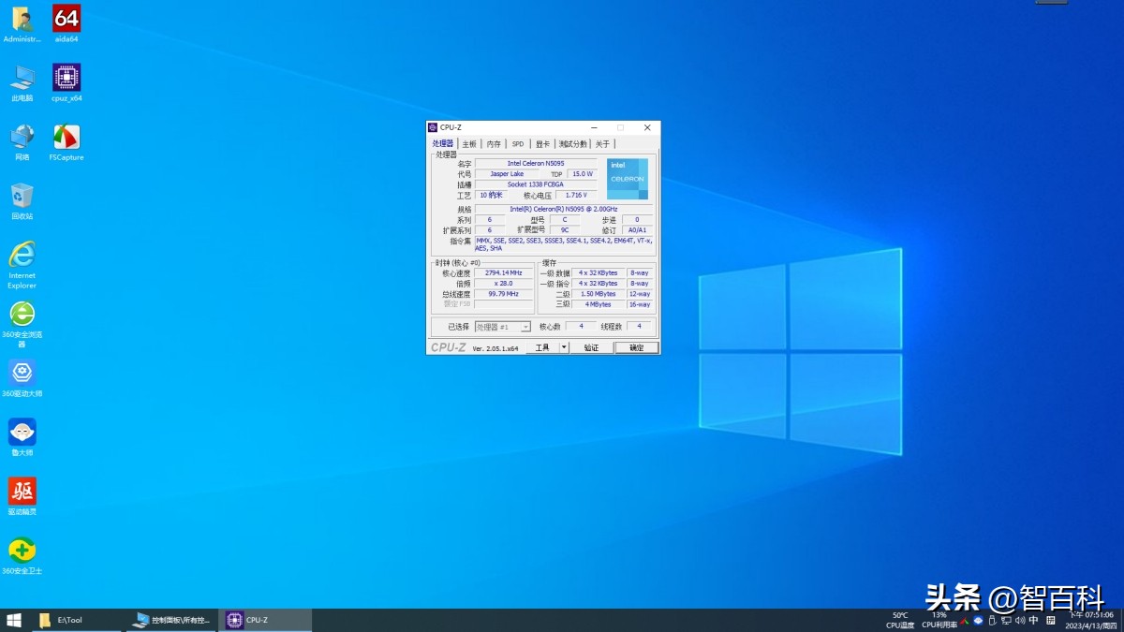This screenshot has height=632, width=1124.
Task: Go to the 测试分数 benchmark tab
Action: (573, 144)
